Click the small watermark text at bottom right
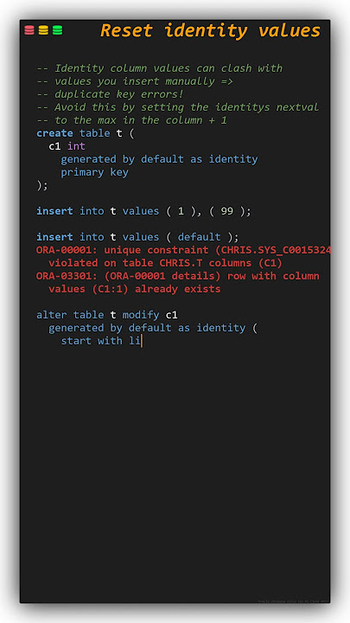350x623 pixels. pos(293,601)
